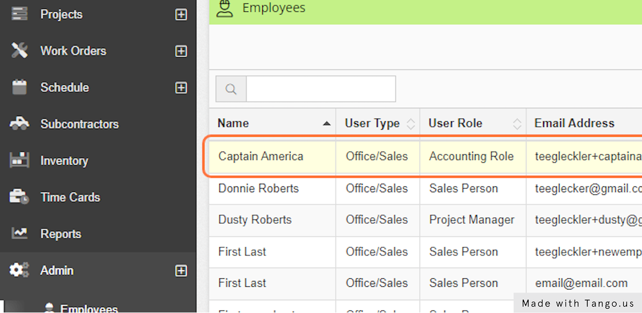Sort by Name using the column header
The width and height of the screenshot is (642, 313).
[x=233, y=123]
